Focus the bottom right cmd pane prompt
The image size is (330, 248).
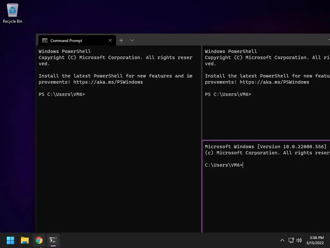[224, 165]
